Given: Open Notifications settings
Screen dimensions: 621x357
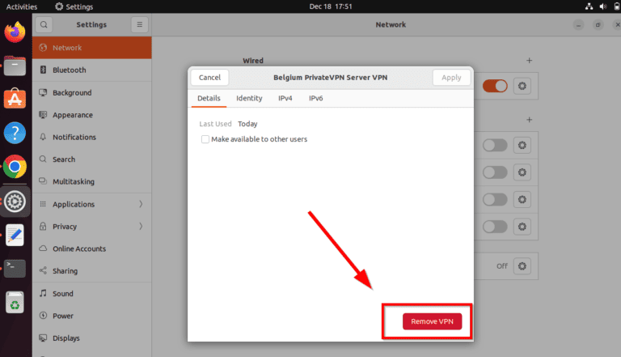Looking at the screenshot, I should pos(92,137).
